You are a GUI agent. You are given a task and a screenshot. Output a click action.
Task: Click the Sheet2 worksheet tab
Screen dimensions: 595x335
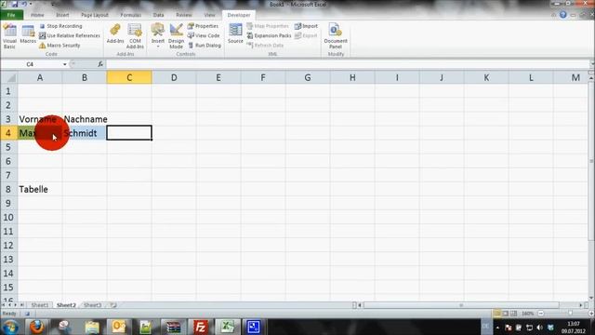click(66, 305)
